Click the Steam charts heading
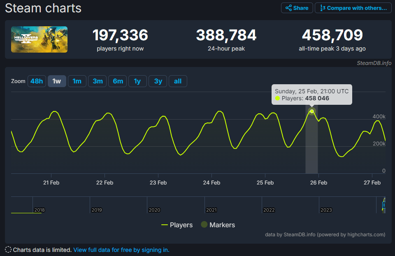395x256 pixels. point(43,8)
